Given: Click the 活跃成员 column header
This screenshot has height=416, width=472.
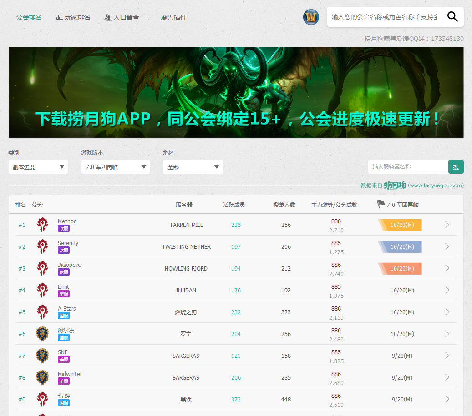Looking at the screenshot, I should (234, 205).
